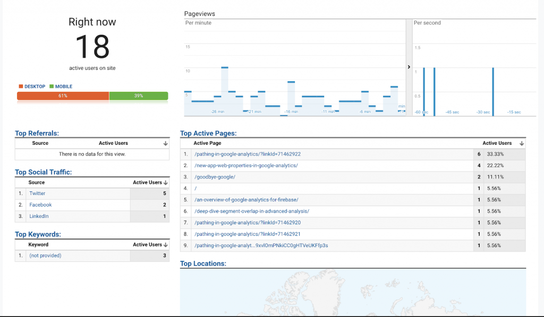The image size is (544, 317).
Task: Click Active Users header in Top Referrals
Action: click(x=113, y=143)
